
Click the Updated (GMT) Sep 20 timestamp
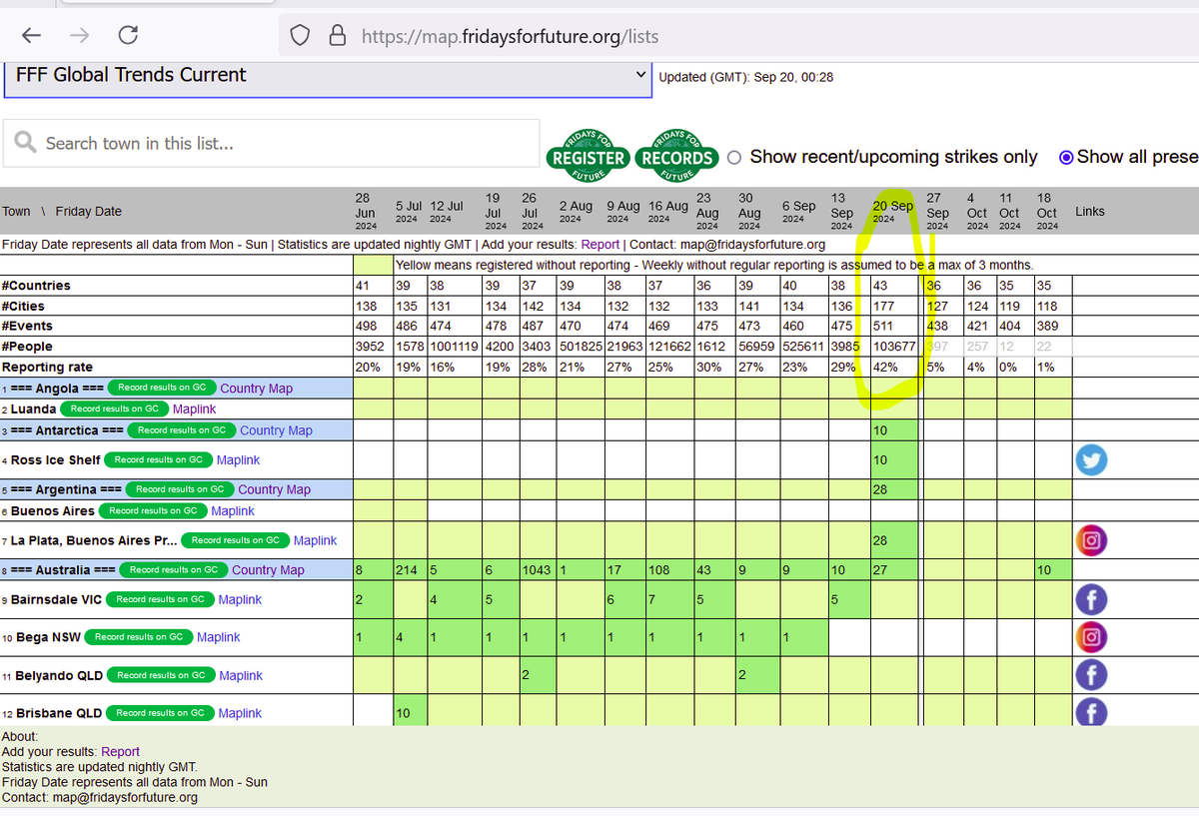(x=746, y=78)
